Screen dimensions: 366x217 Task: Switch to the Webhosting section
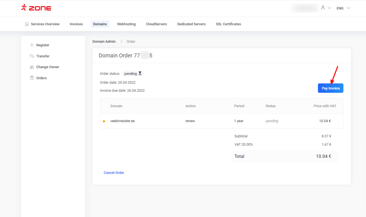pos(126,24)
